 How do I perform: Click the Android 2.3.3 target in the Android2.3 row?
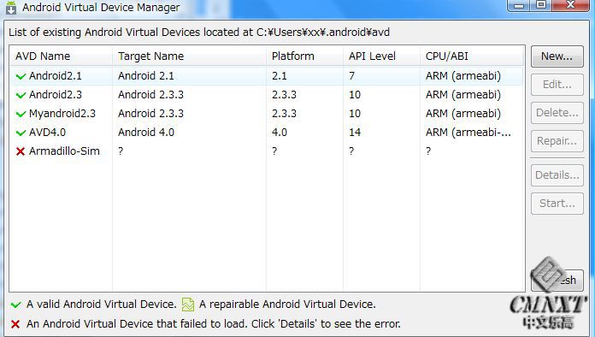[x=150, y=94]
